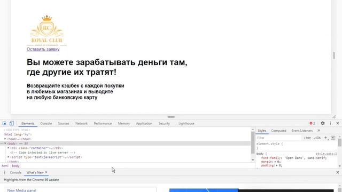342x192 pixels.
Task: Select the html lang="ru" line
Action: (x=18, y=134)
